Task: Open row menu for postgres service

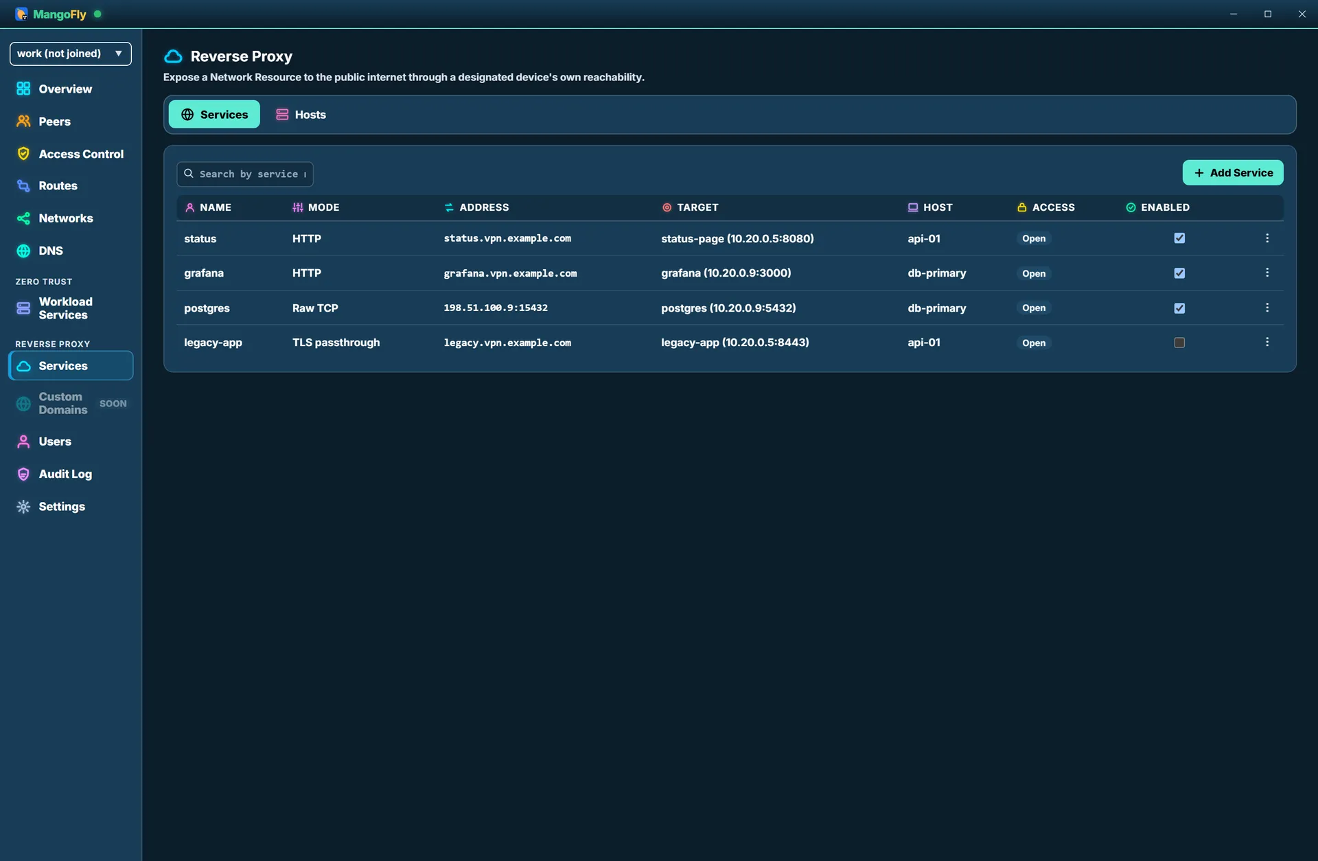Action: coord(1267,308)
